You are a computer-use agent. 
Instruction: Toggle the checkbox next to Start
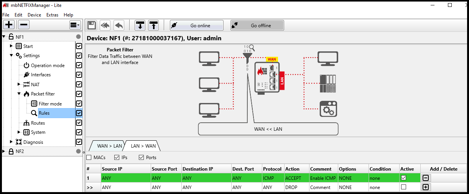pyautogui.click(x=79, y=46)
